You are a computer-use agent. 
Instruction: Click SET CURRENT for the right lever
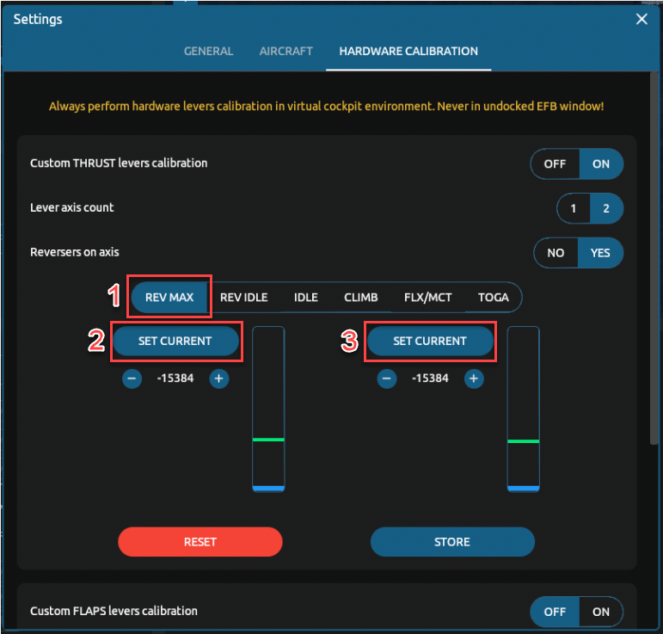(430, 341)
